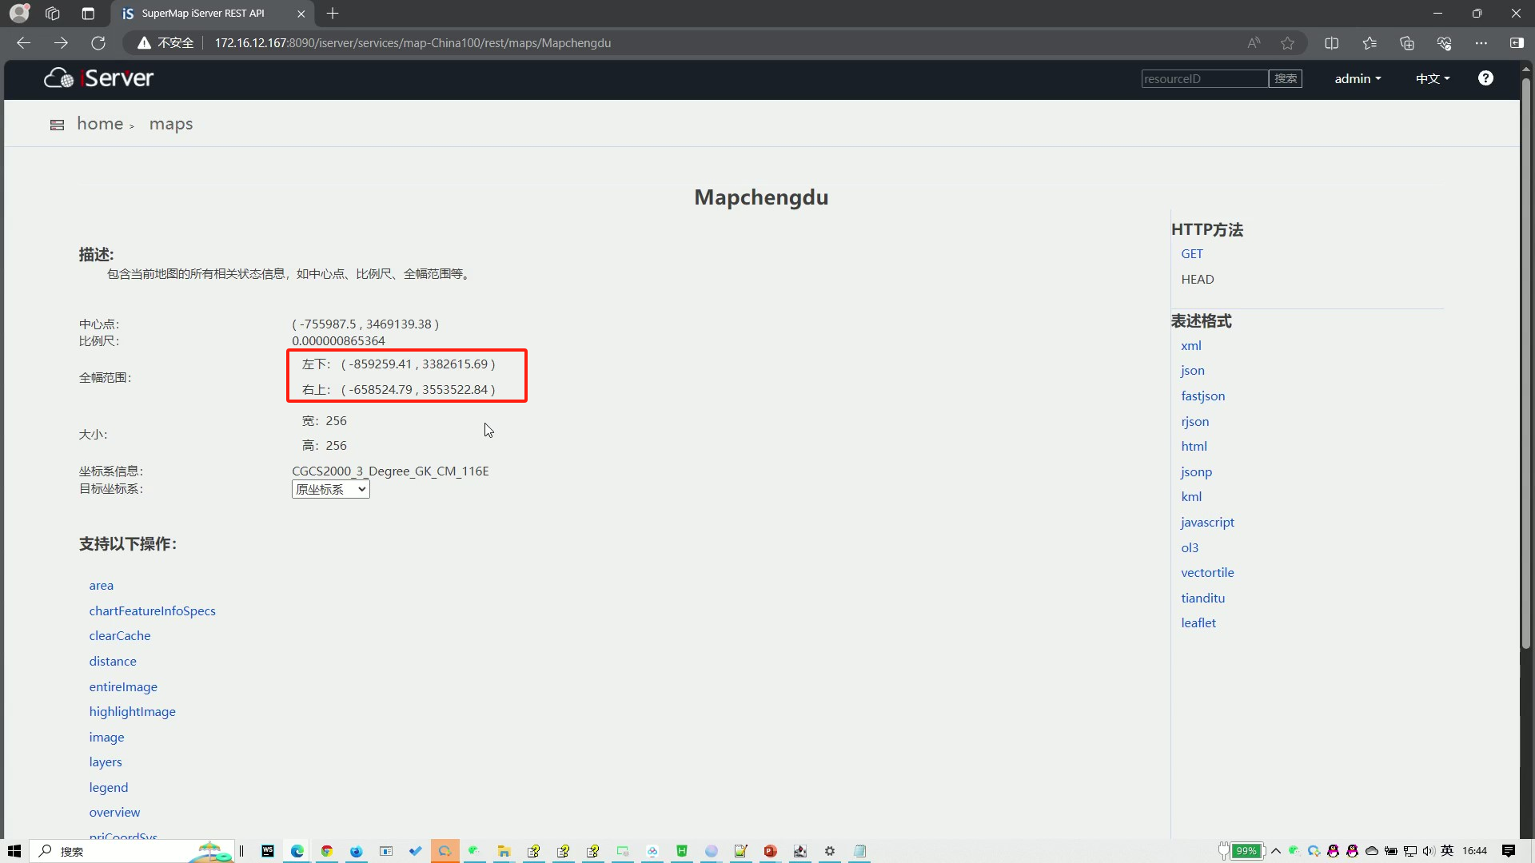The image size is (1535, 863).
Task: Open the admin account dropdown
Action: point(1358,78)
